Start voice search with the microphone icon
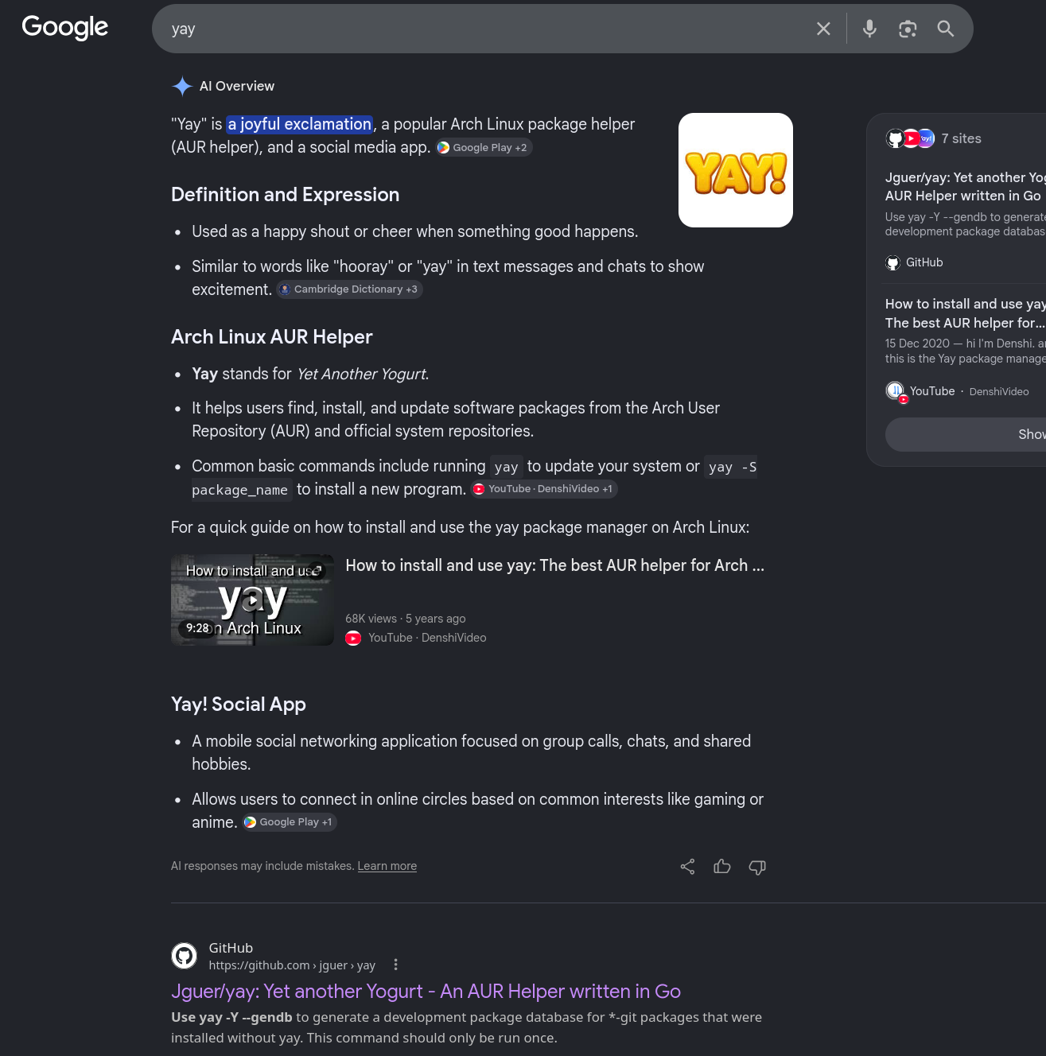The image size is (1046, 1056). pos(869,29)
